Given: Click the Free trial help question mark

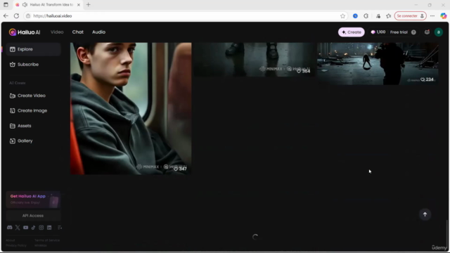Looking at the screenshot, I should click(413, 32).
